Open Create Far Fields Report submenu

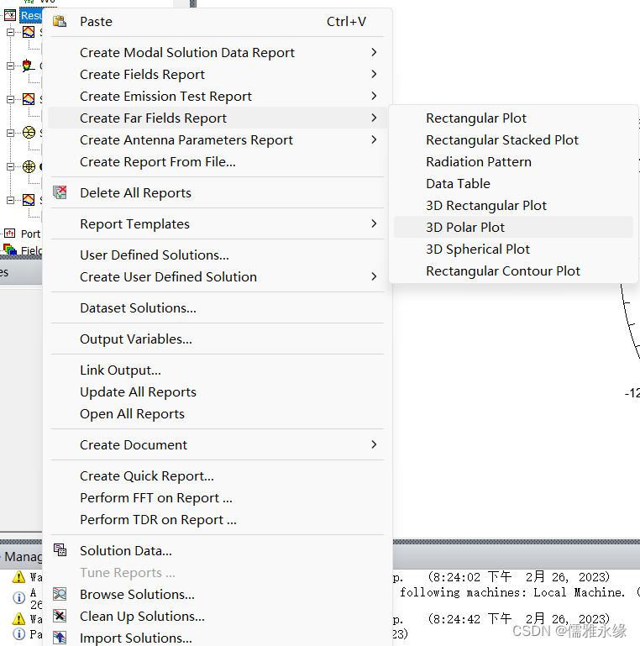(218, 118)
